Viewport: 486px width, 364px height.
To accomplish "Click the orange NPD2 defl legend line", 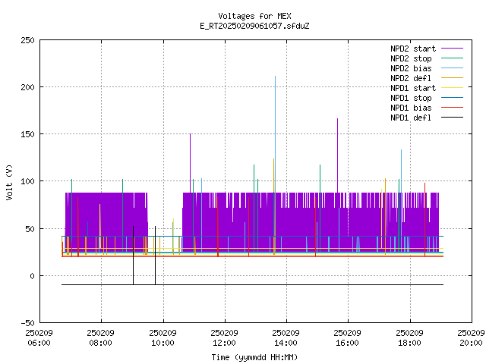I will click(x=453, y=78).
